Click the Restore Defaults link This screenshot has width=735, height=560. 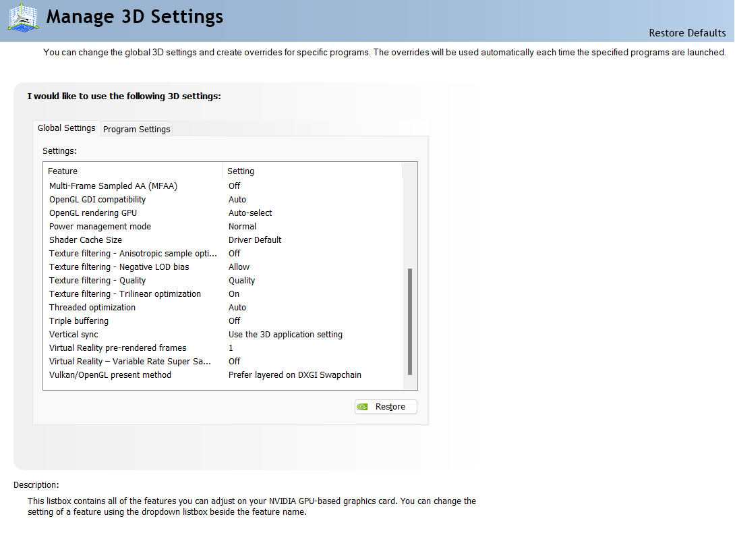(687, 33)
